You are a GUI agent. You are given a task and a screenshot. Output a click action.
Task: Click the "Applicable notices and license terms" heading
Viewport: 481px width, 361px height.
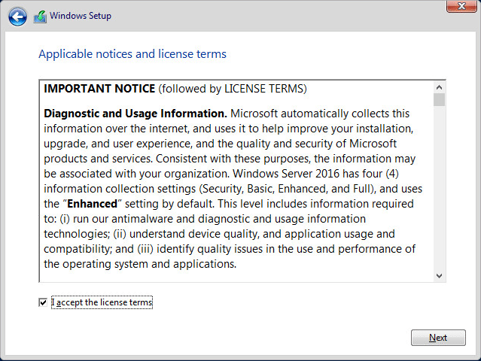[132, 54]
